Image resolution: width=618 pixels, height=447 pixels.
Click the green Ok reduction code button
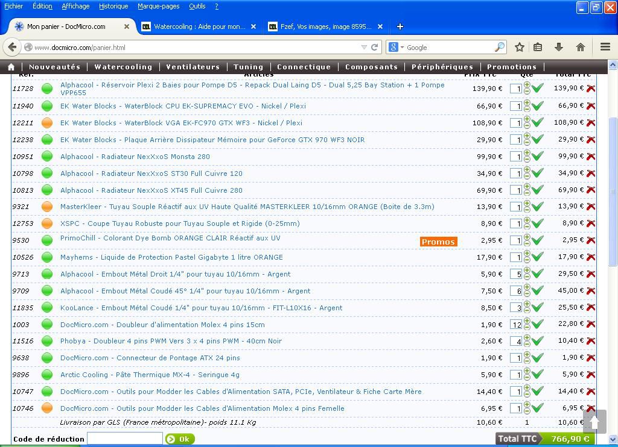click(180, 439)
